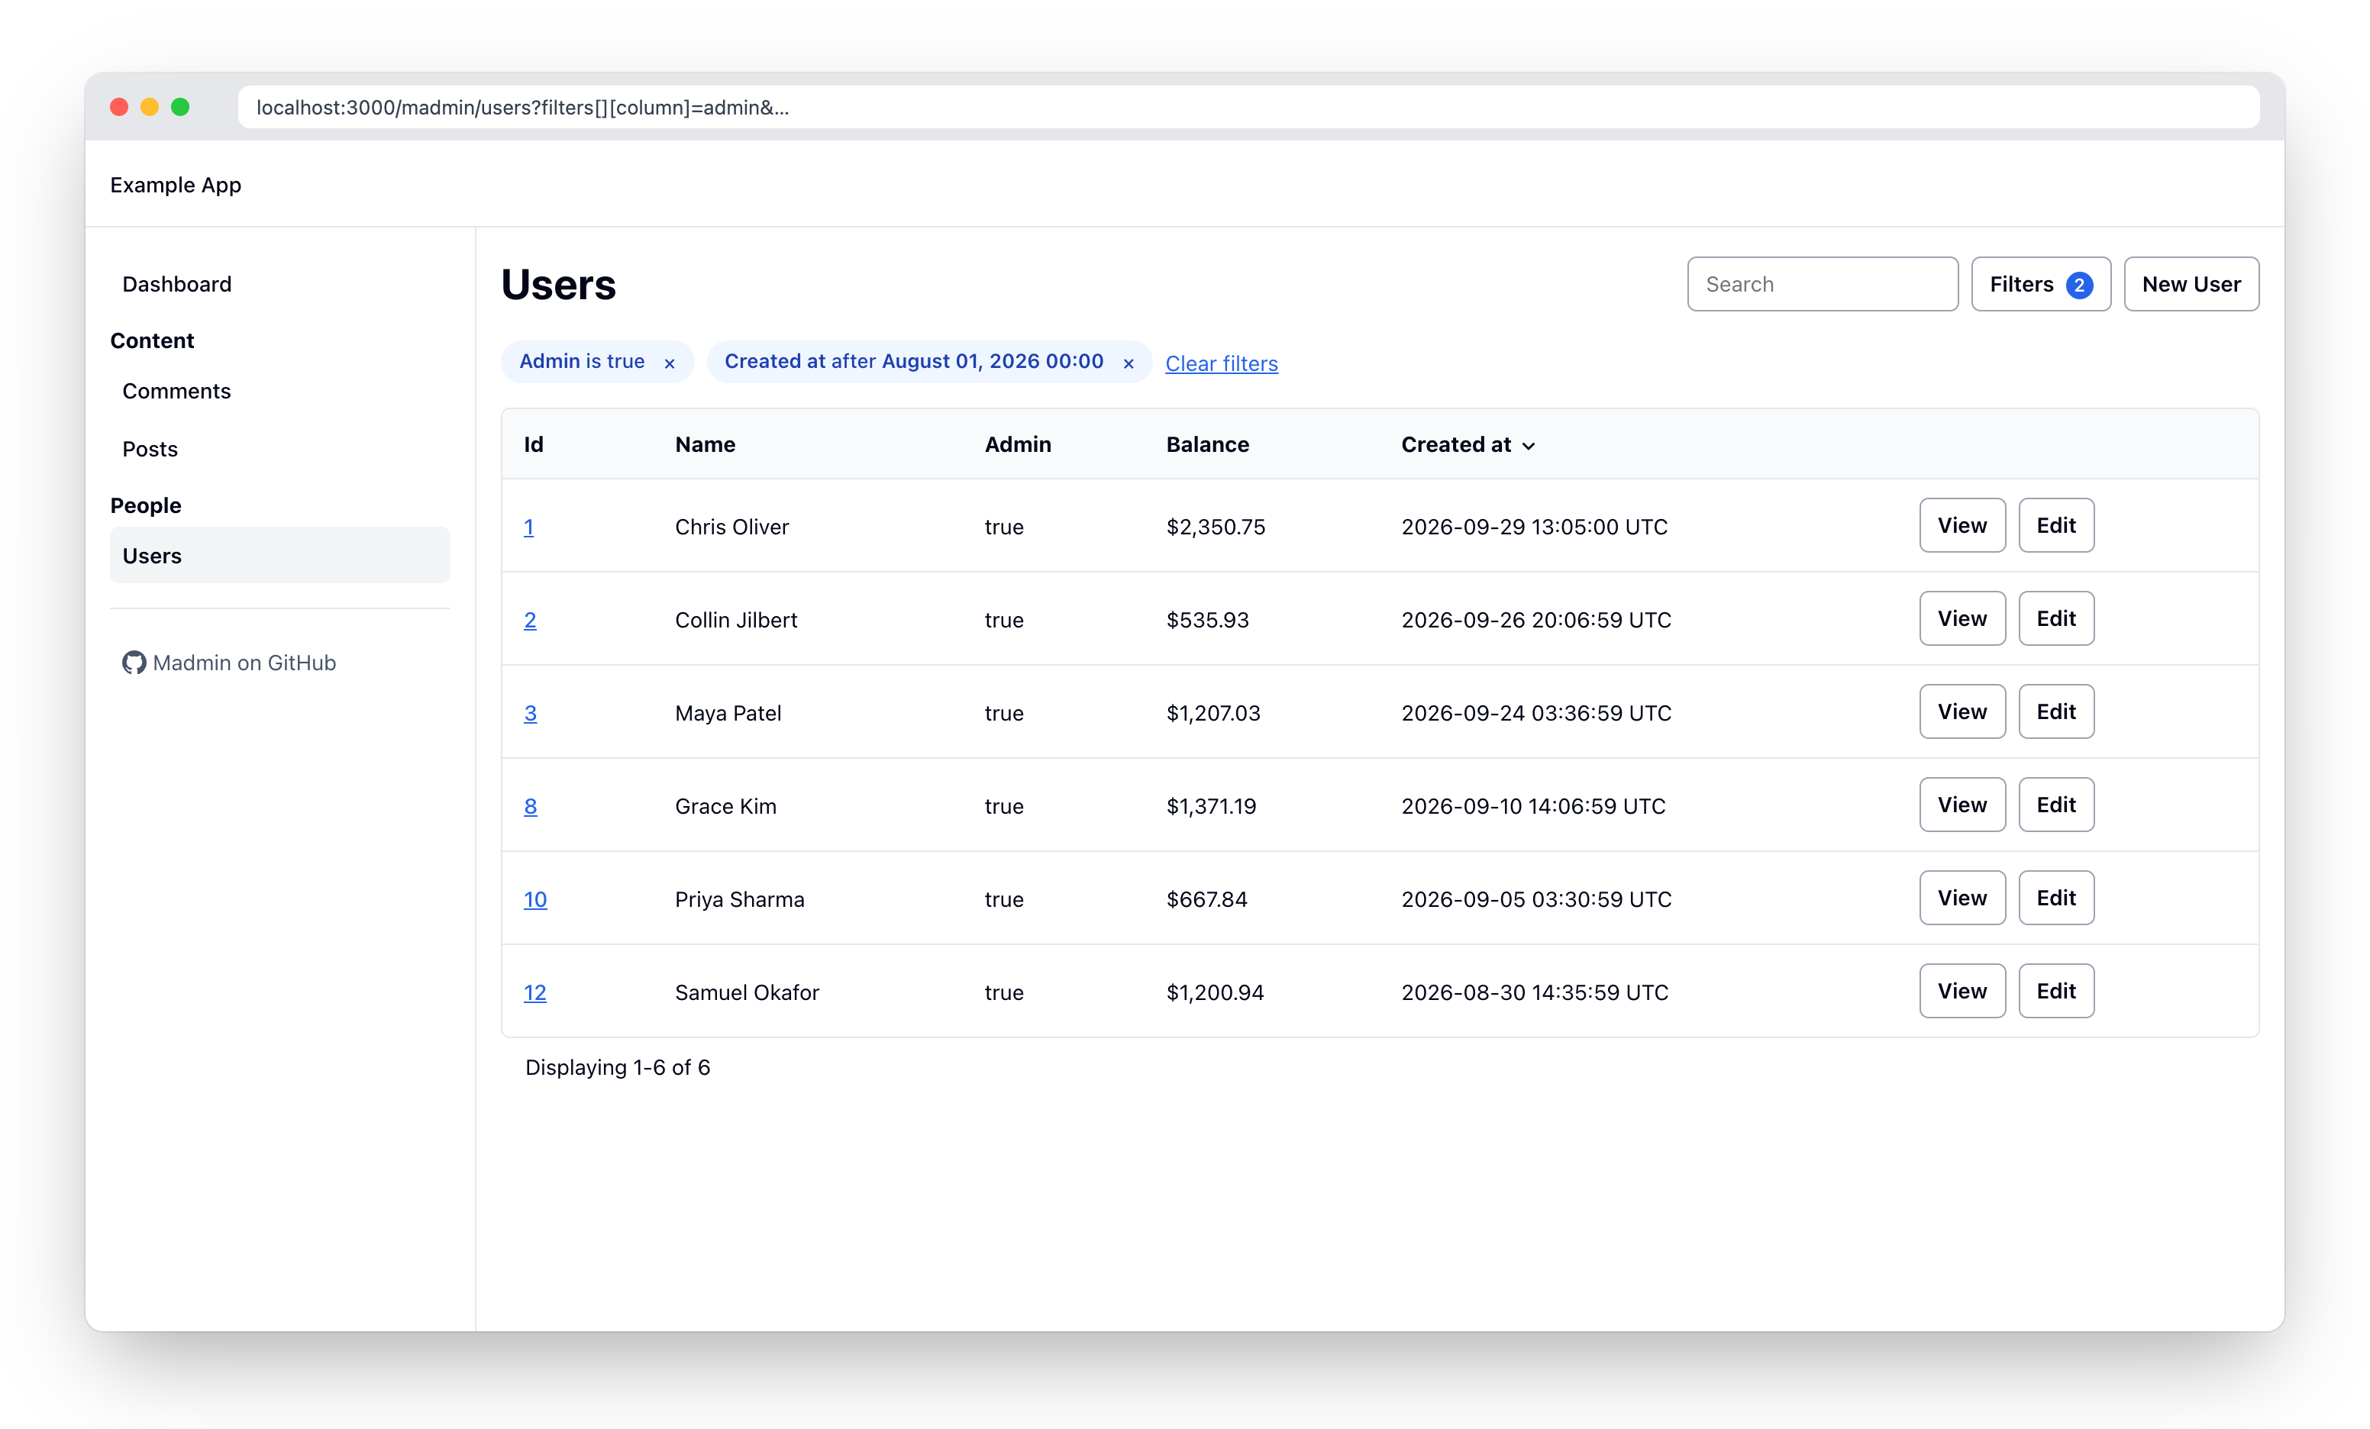
Task: Open Dashboard in the sidebar
Action: click(x=177, y=284)
